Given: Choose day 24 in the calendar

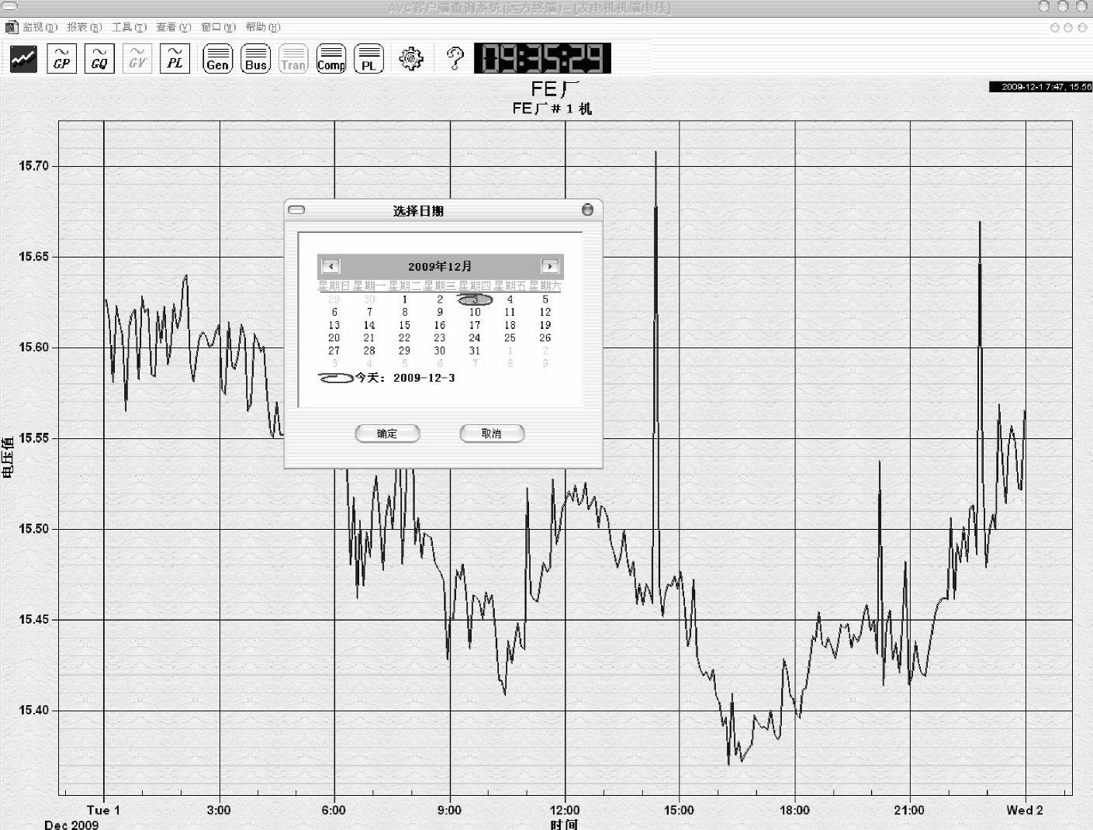Looking at the screenshot, I should click(475, 338).
